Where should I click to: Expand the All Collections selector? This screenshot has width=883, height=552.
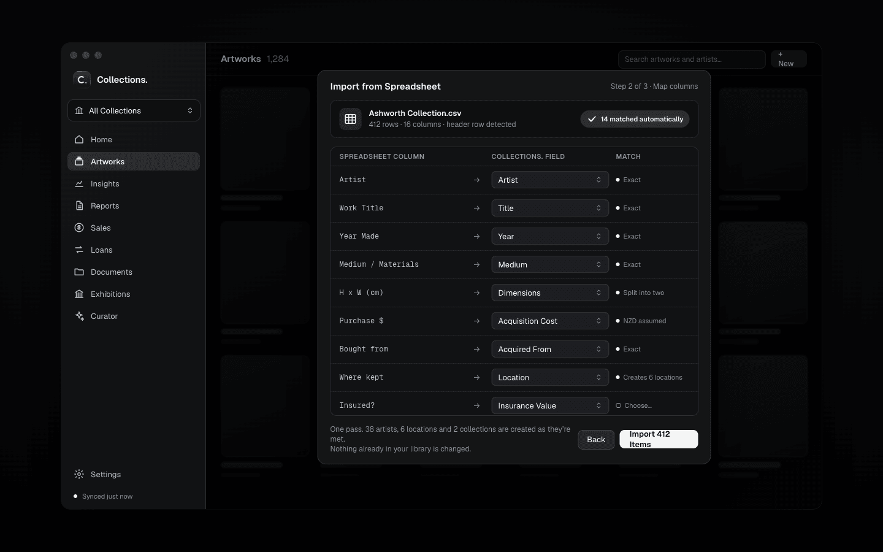pos(134,110)
